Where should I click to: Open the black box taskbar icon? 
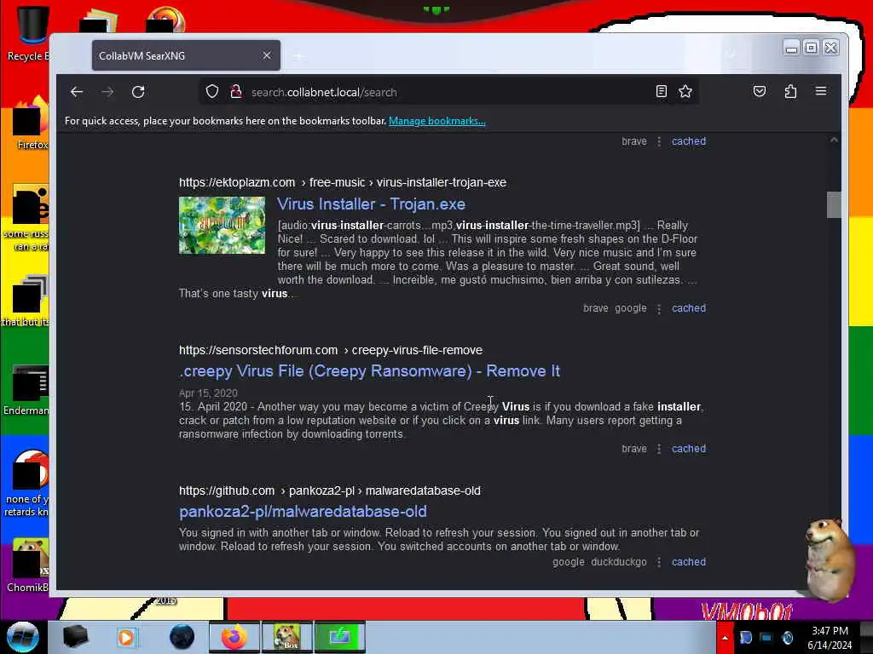75,637
